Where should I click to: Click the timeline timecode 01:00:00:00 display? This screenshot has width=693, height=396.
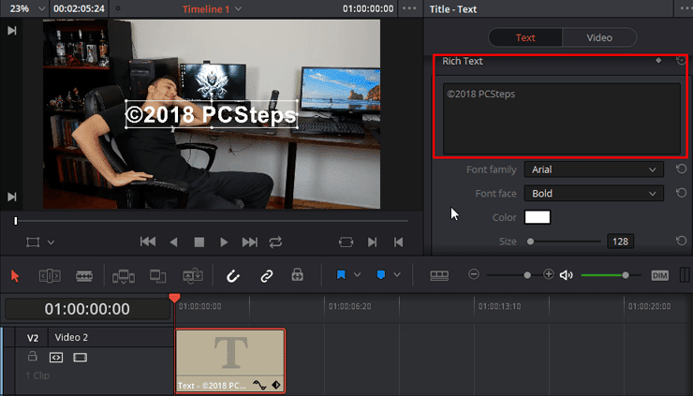point(87,309)
